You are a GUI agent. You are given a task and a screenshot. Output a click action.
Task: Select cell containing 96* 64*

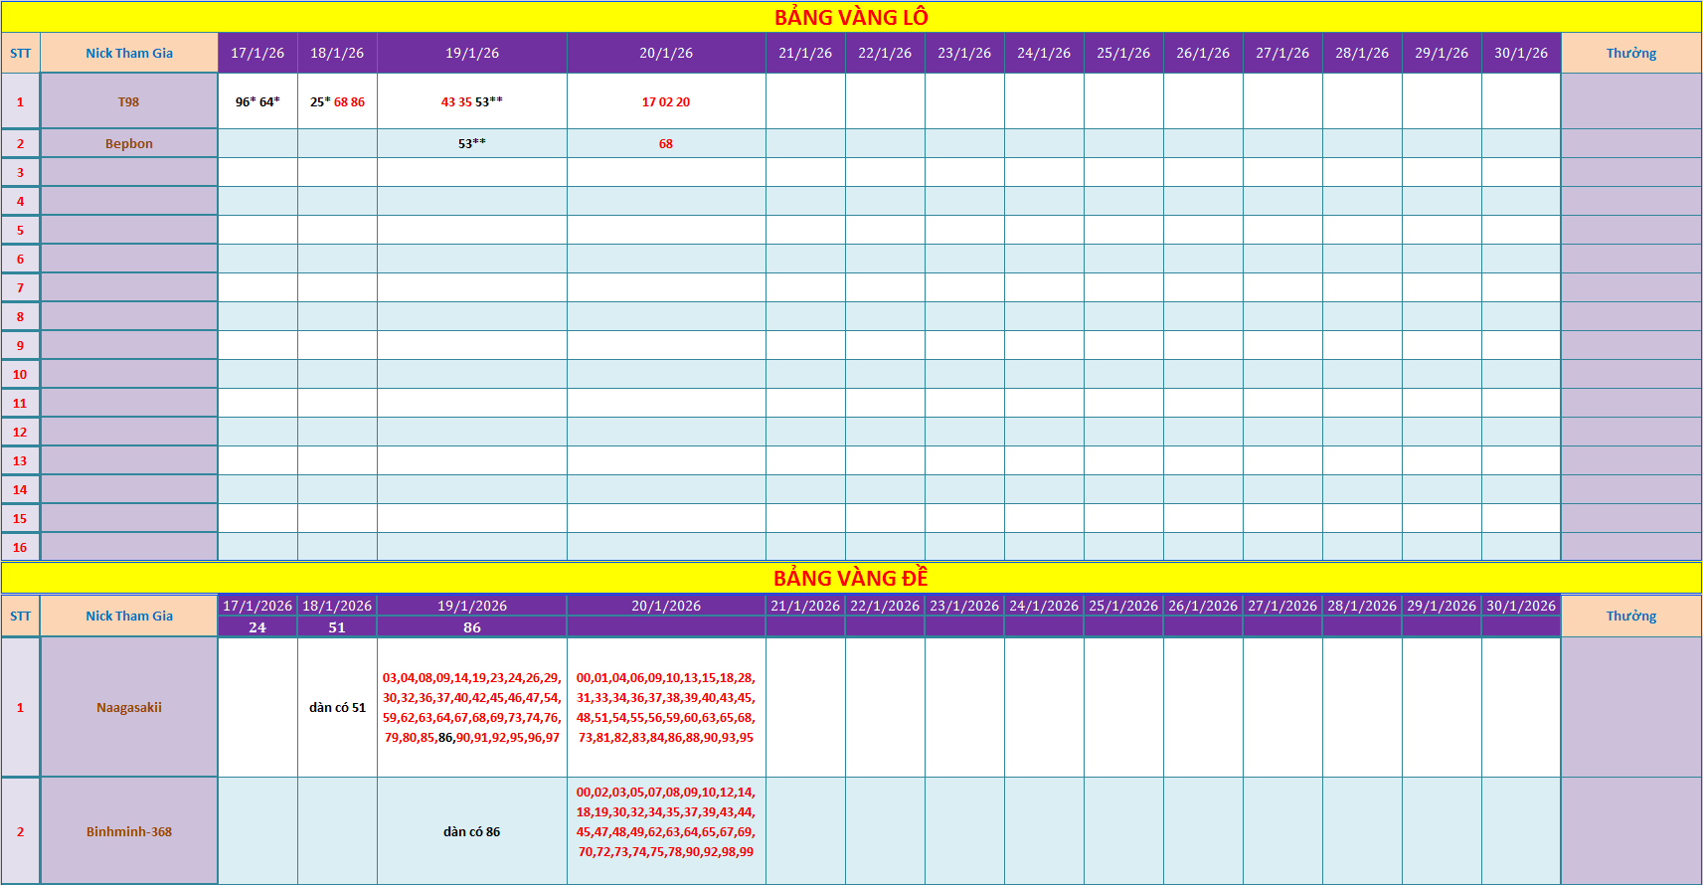257,101
